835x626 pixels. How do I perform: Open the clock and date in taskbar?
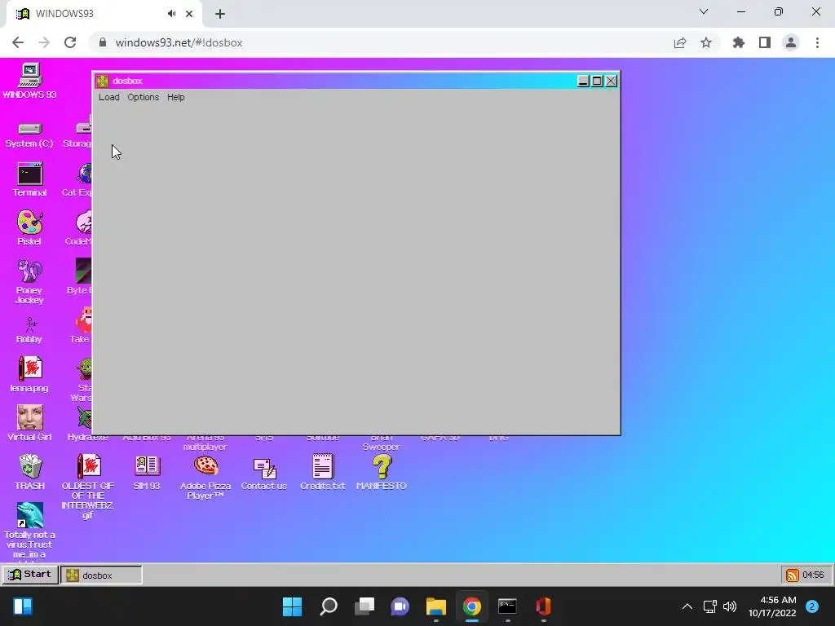click(x=772, y=606)
